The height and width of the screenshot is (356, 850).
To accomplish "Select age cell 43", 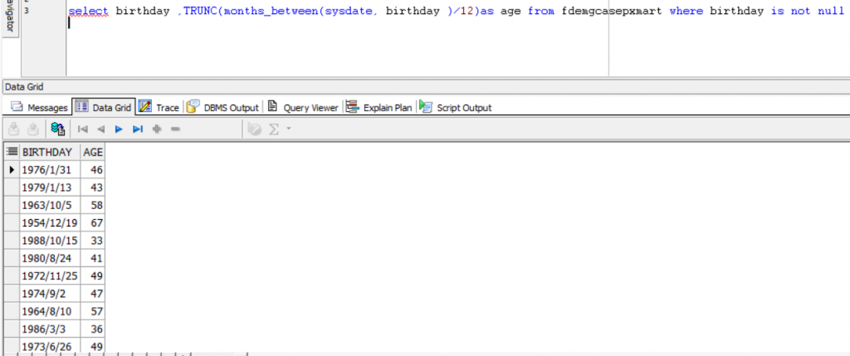I will [93, 188].
